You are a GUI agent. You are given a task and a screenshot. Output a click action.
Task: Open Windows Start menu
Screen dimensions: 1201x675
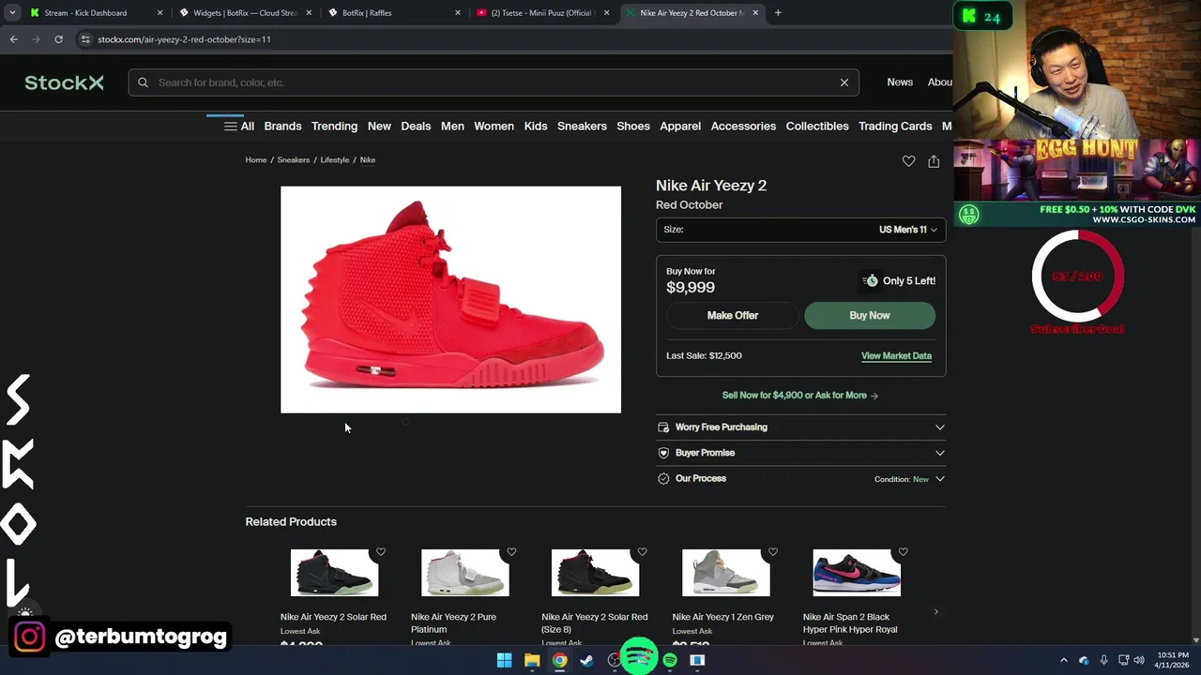(x=504, y=660)
